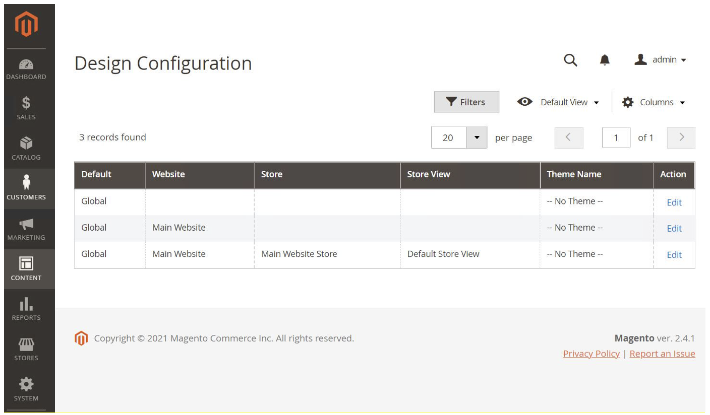Image resolution: width=710 pixels, height=415 pixels.
Task: Expand the admin account dropdown
Action: pos(661,60)
